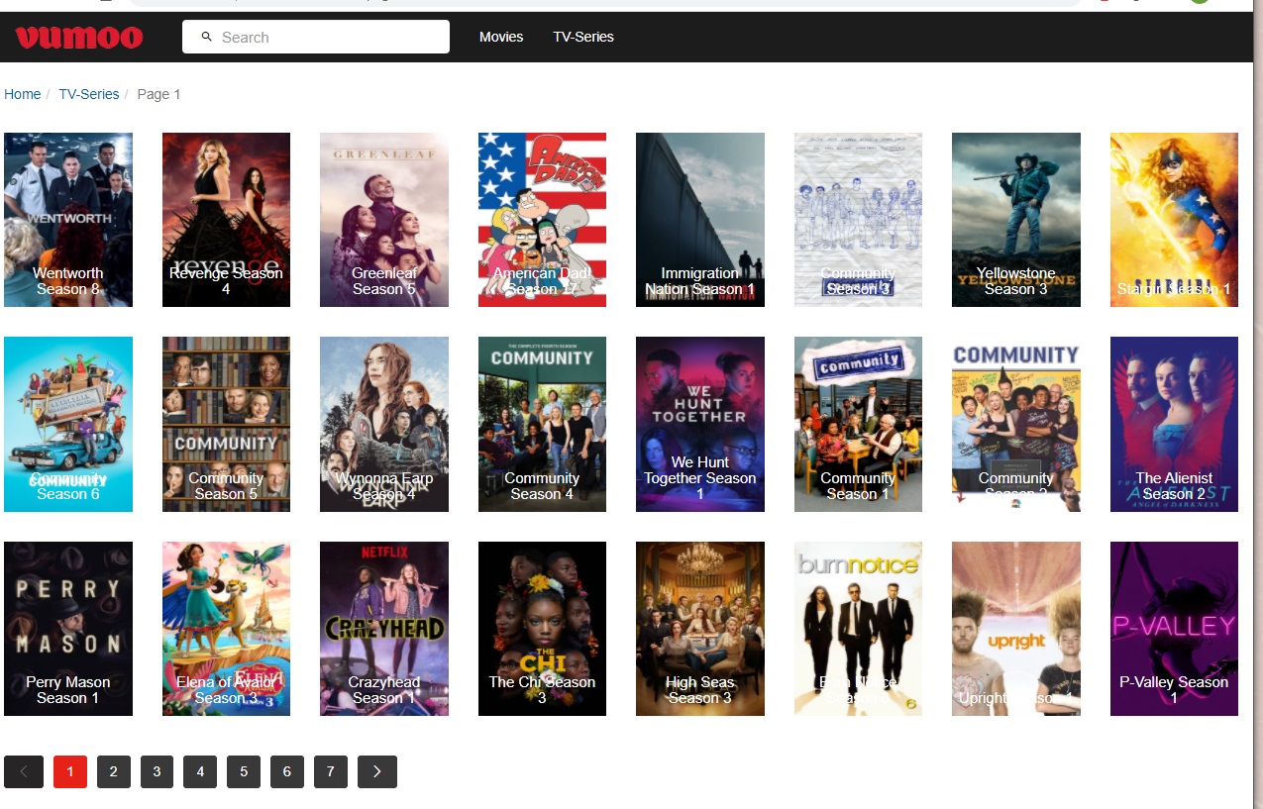Open the Immigration Nation Season 1 poster
This screenshot has width=1263, height=809.
[700, 220]
